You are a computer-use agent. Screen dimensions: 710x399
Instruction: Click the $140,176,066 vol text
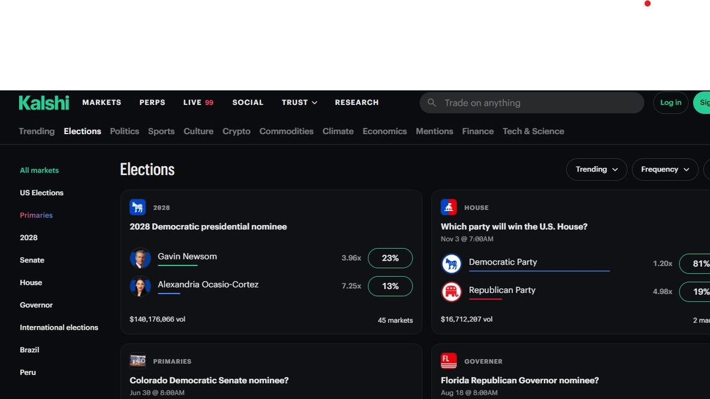158,319
